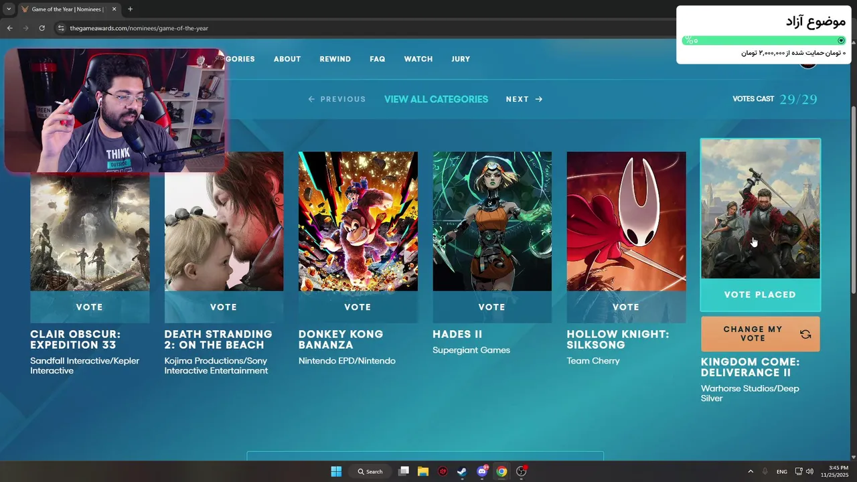Vote for Hades II
Screen dimensions: 857x482
point(492,307)
